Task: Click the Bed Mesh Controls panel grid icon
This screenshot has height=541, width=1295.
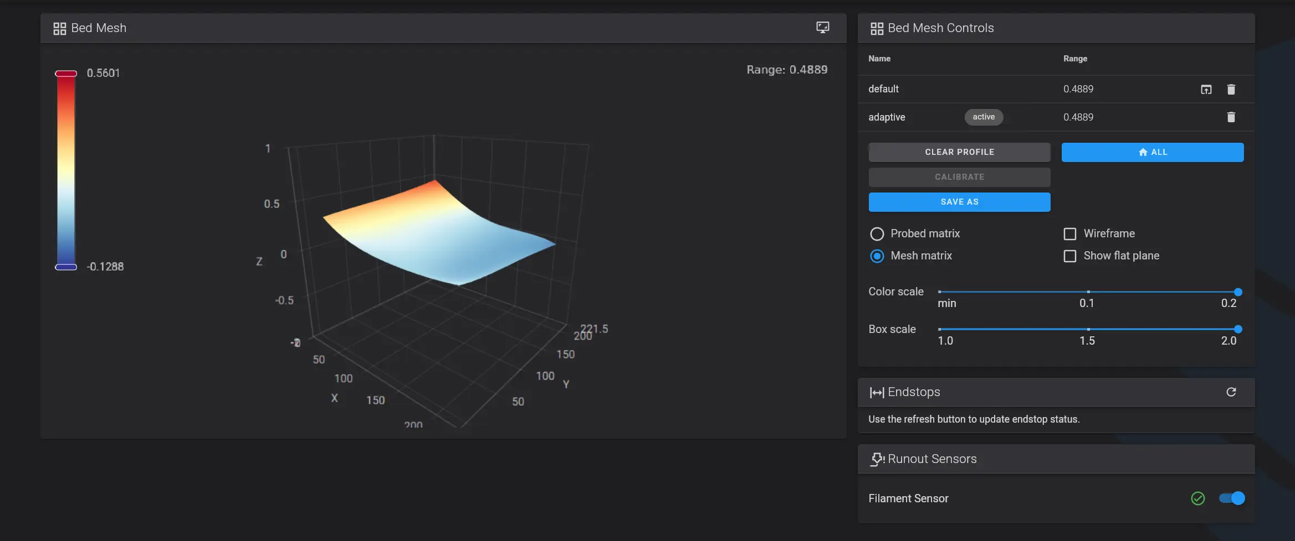Action: (877, 29)
